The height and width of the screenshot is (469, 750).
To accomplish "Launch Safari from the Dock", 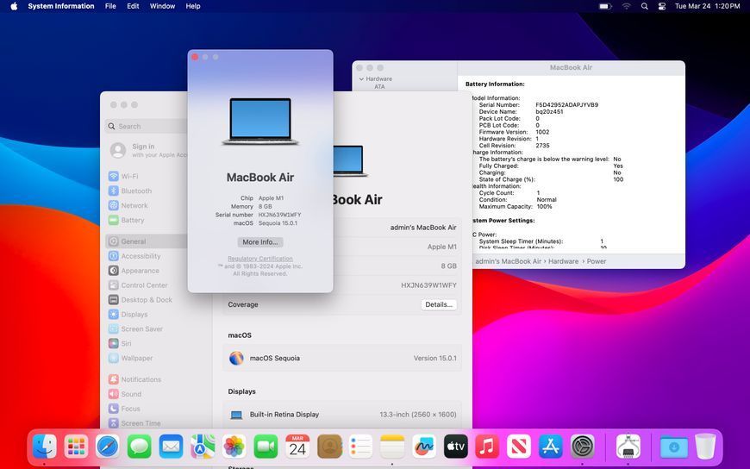I will pos(108,446).
